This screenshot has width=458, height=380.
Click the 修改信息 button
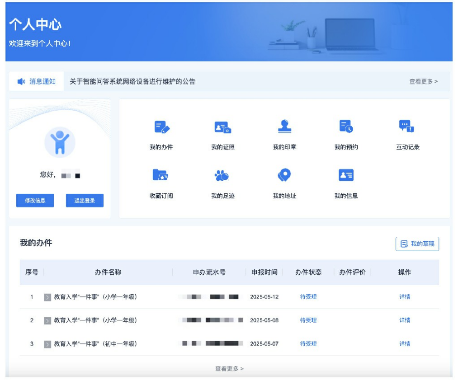pos(35,201)
